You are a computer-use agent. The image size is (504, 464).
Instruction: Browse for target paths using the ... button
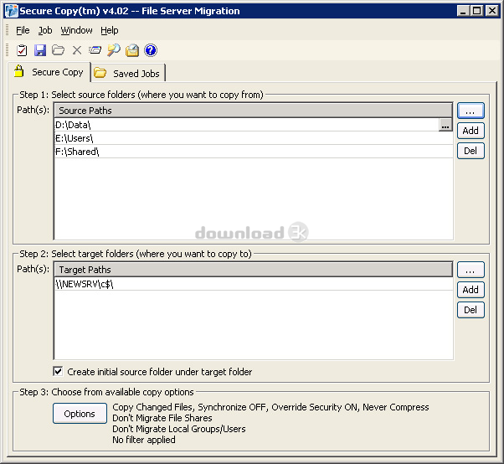click(x=471, y=270)
